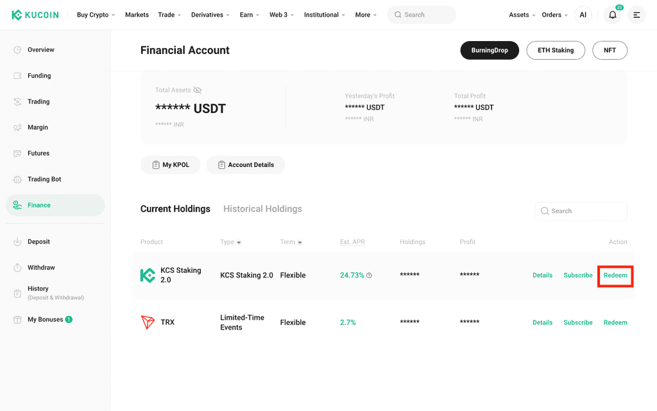Switch to Historical Holdings tab

point(262,209)
